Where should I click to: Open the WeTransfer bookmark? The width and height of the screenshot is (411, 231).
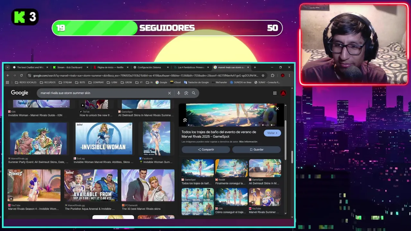click(x=219, y=82)
